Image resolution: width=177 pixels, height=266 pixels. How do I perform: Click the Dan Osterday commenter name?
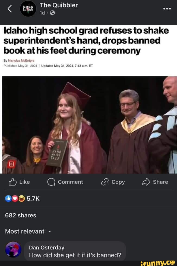pos(47,247)
